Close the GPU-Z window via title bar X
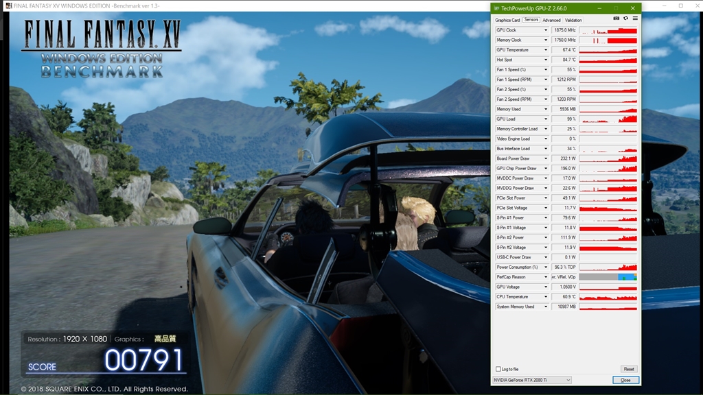The height and width of the screenshot is (395, 703). click(x=632, y=8)
